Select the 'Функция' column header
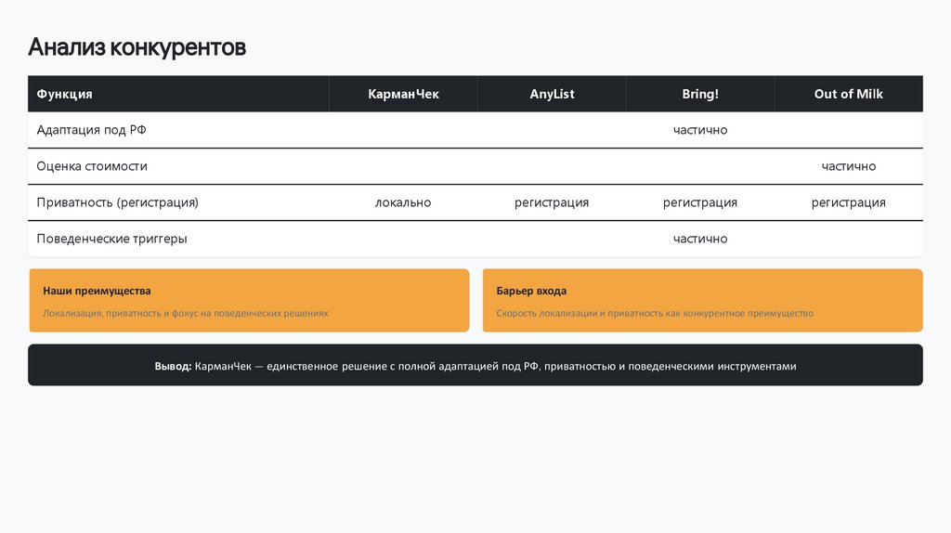This screenshot has height=533, width=951. (64, 94)
